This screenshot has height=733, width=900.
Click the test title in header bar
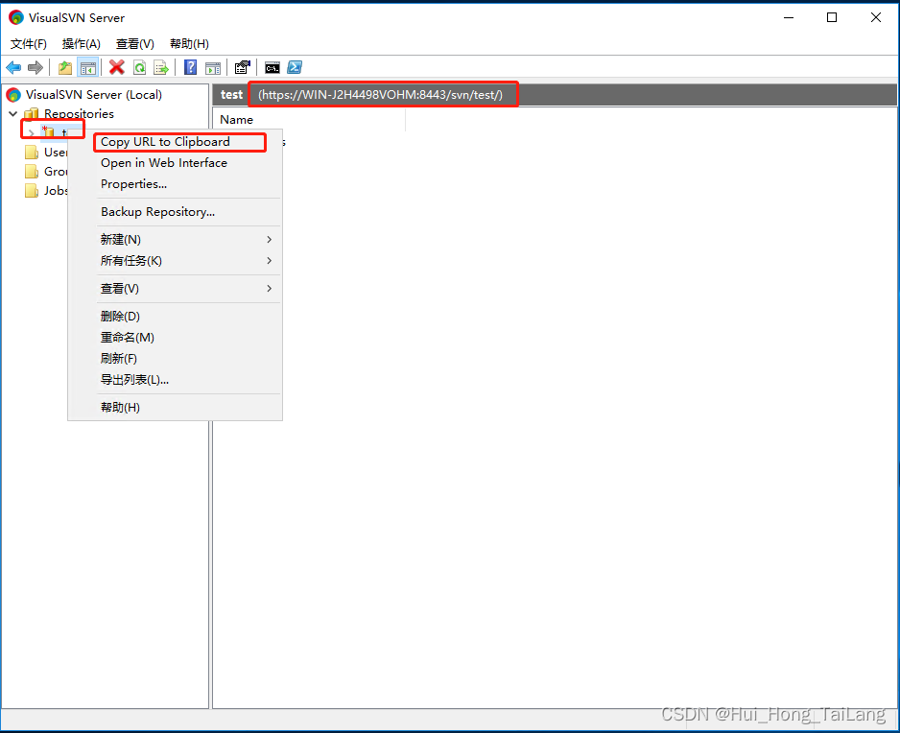coord(231,95)
